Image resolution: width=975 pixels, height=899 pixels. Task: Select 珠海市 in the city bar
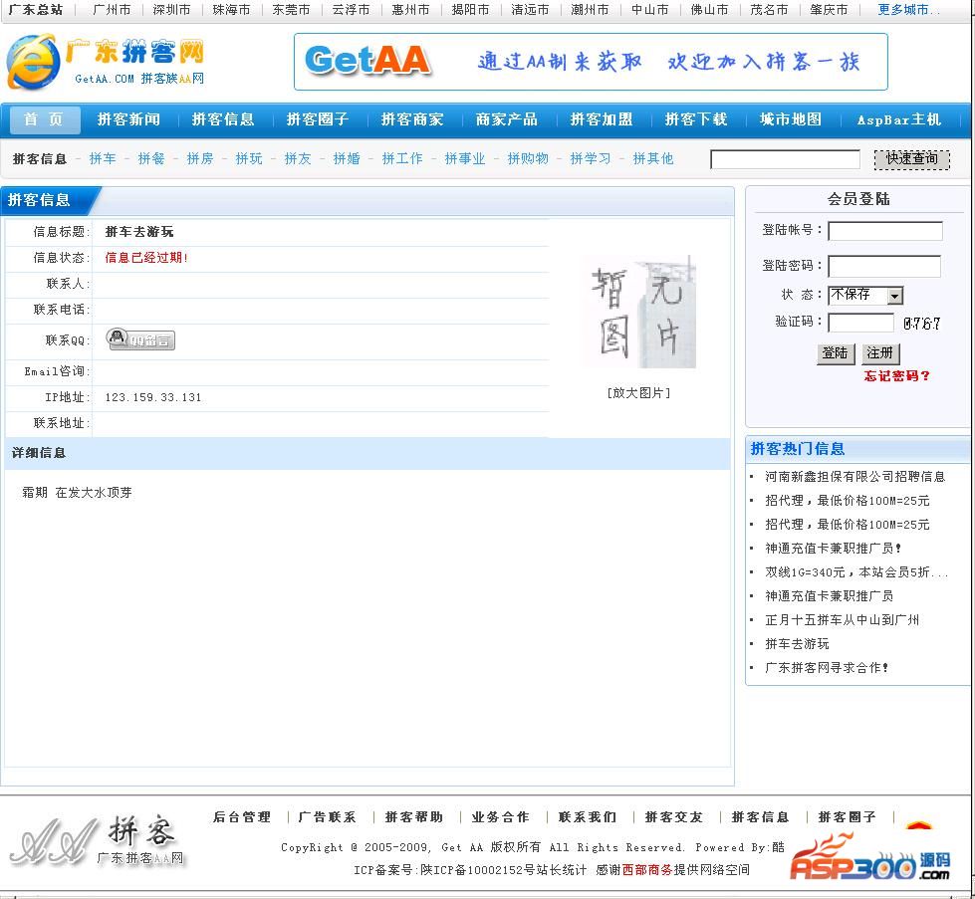click(231, 10)
